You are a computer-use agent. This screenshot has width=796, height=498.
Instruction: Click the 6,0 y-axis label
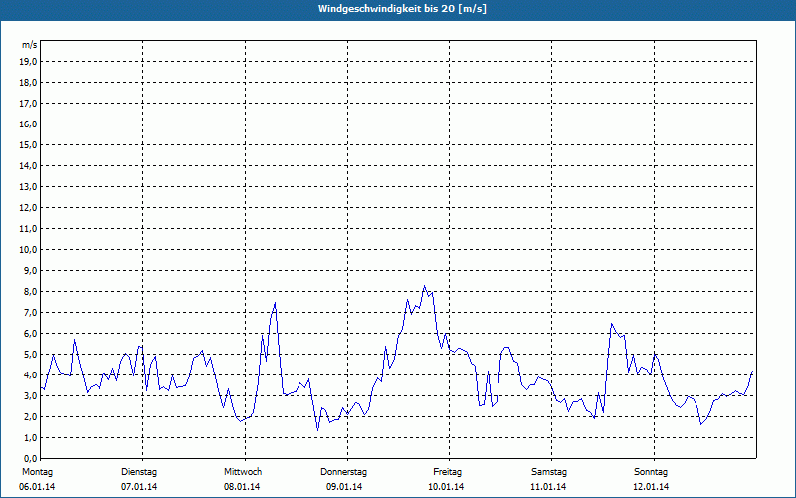30,334
